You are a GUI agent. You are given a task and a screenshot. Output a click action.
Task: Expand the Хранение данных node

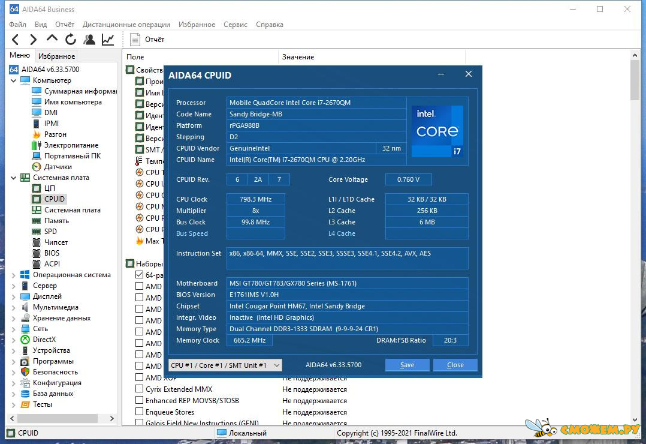pyautogui.click(x=14, y=318)
